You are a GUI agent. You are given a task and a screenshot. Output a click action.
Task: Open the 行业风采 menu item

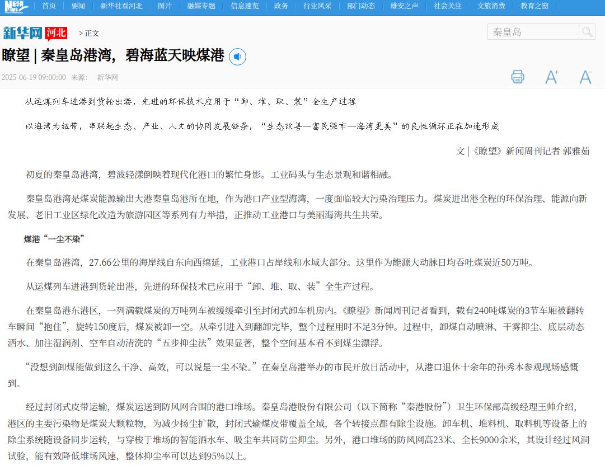point(317,6)
